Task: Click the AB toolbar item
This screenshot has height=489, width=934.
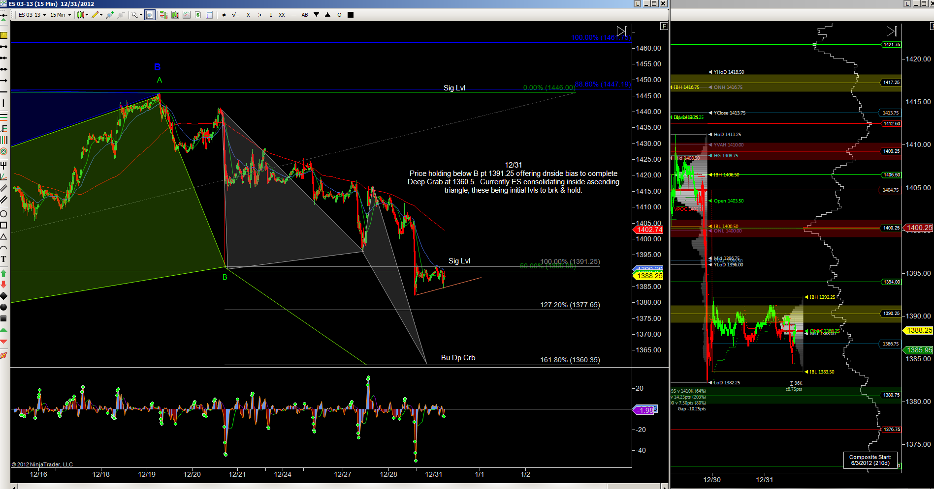Action: click(x=305, y=15)
